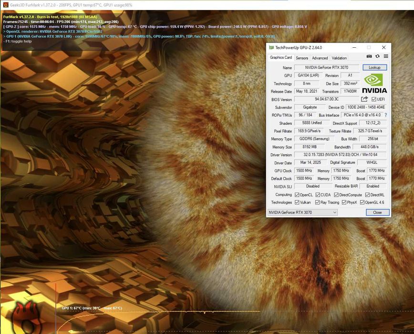Toggle the OpenGL 4.6 checkbox
The image size is (414, 334).
(x=362, y=202)
